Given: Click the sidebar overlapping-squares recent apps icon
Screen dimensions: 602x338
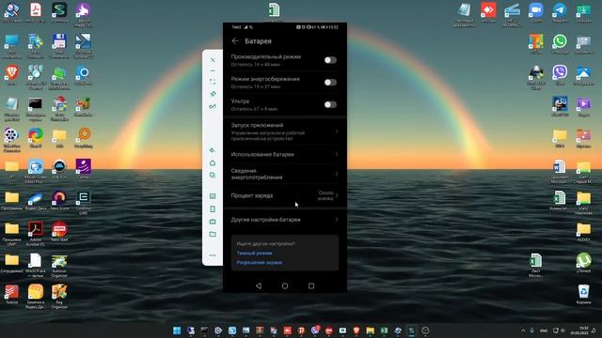Looking at the screenshot, I should click(x=213, y=176).
